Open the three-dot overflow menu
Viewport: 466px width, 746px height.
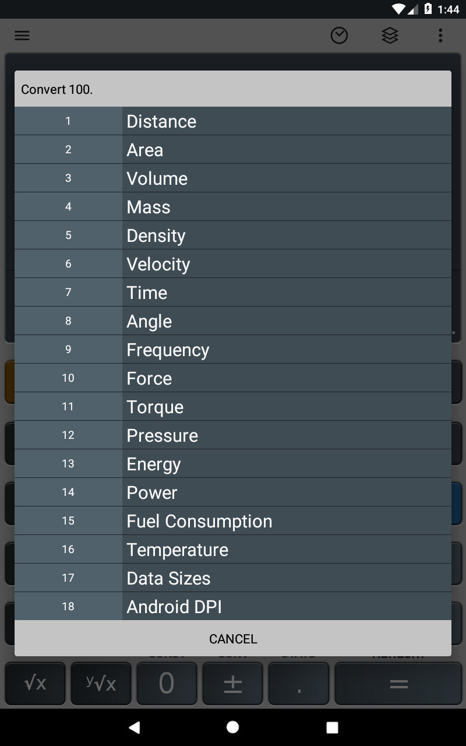[x=440, y=36]
